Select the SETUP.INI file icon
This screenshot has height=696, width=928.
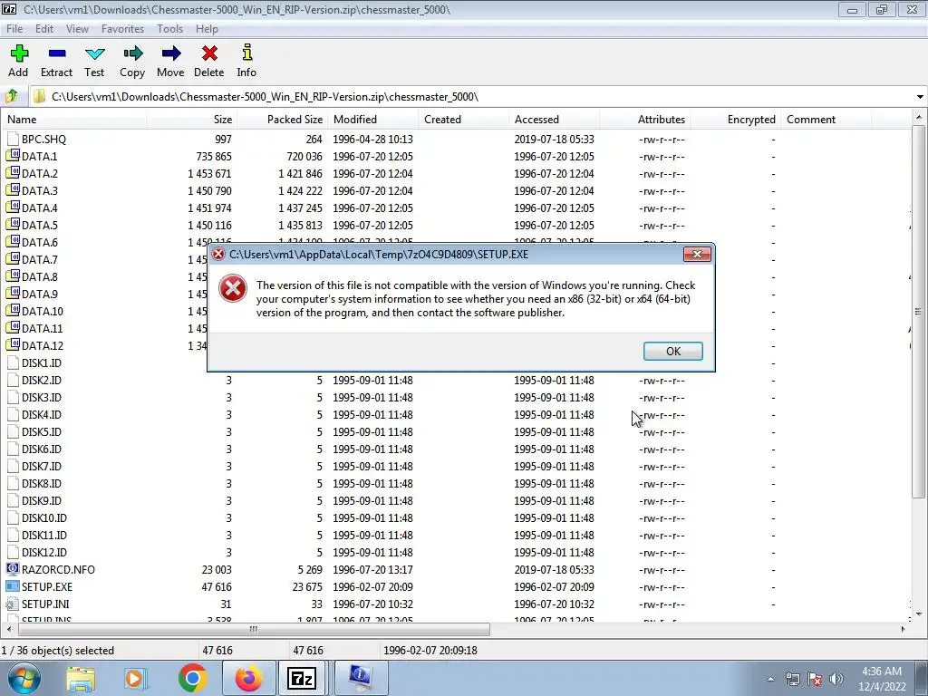pyautogui.click(x=13, y=604)
